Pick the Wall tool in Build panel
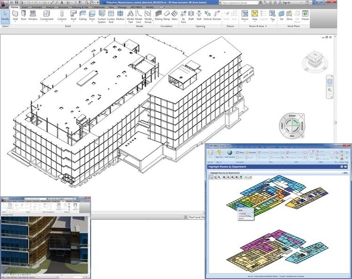Viewport: 352px width, 279px height. 15,15
